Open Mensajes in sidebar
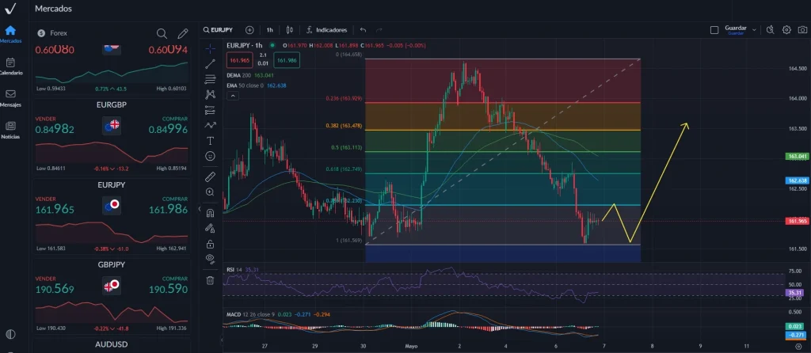 (x=10, y=97)
